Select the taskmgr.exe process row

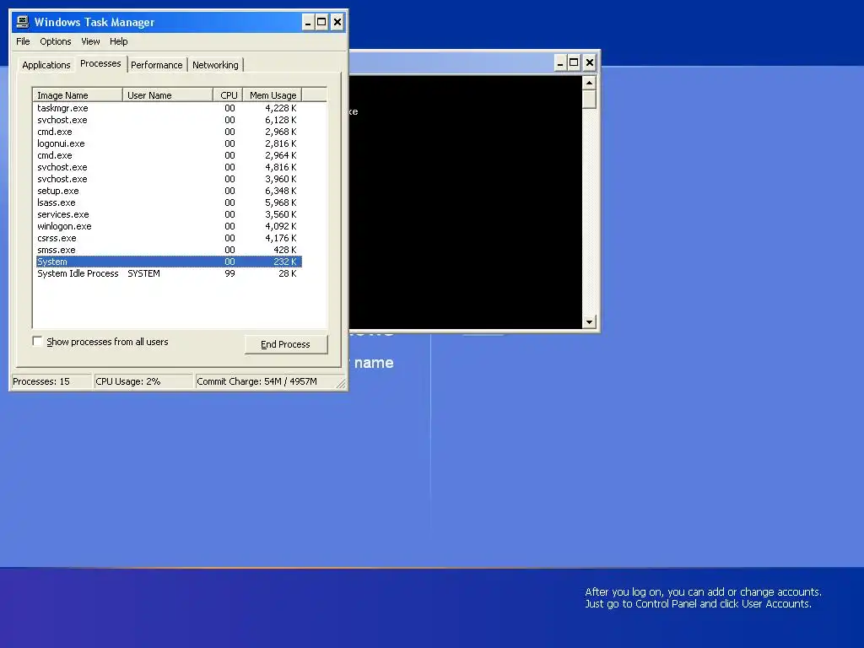(169, 108)
